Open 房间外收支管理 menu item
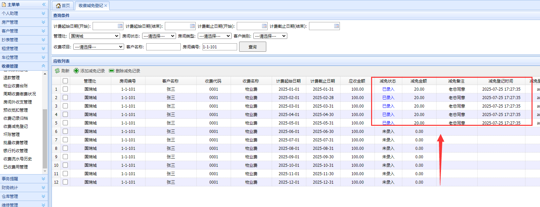 [x=18, y=102]
